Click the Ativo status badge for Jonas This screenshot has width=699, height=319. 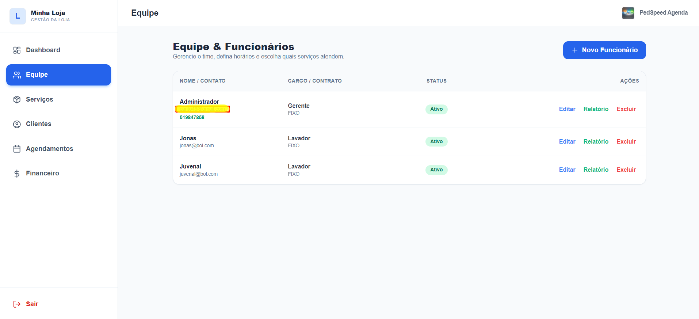point(436,141)
